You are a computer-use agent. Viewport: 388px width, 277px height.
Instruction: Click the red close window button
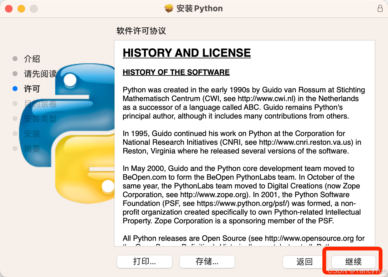point(9,9)
